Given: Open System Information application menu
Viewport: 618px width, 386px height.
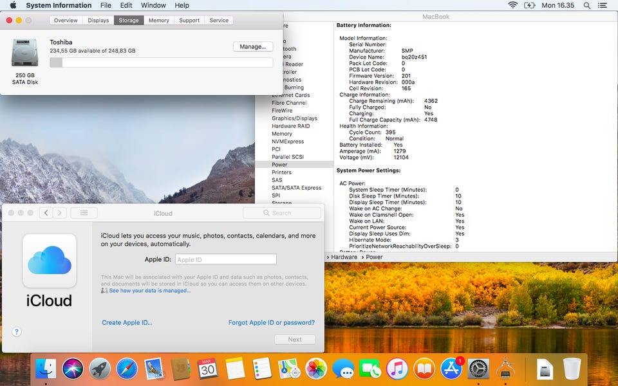Looking at the screenshot, I should click(x=59, y=5).
